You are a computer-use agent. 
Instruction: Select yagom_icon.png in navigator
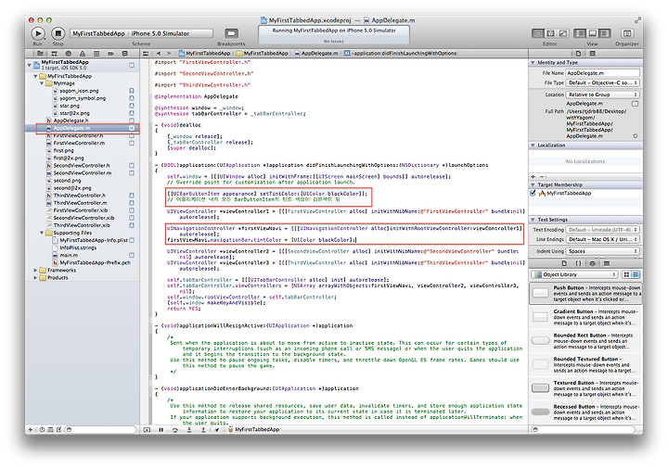79,91
